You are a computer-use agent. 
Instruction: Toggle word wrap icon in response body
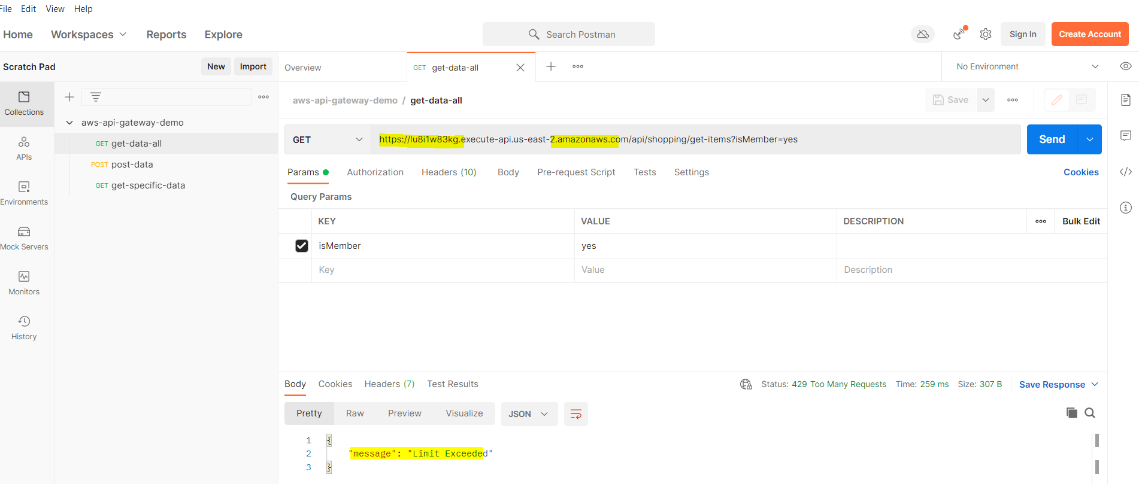coord(576,414)
